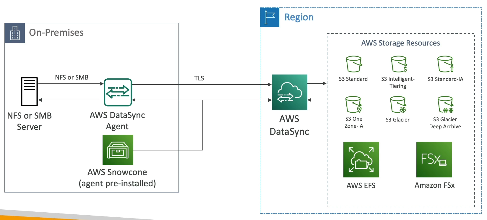Select the Region title text
The width and height of the screenshot is (487, 220).
pyautogui.click(x=299, y=17)
